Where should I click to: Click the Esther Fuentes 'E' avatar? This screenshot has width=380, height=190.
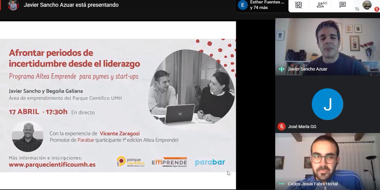243,5
